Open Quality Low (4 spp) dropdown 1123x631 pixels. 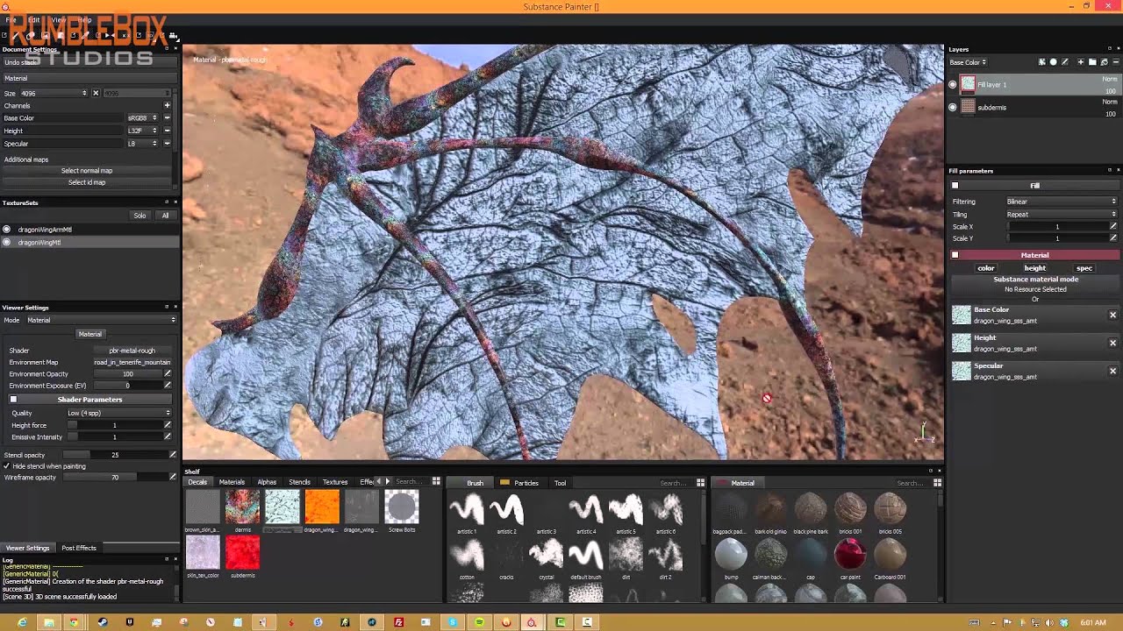(118, 413)
